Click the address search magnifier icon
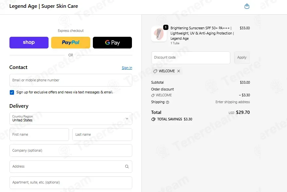The width and height of the screenshot is (287, 192). 127,166
